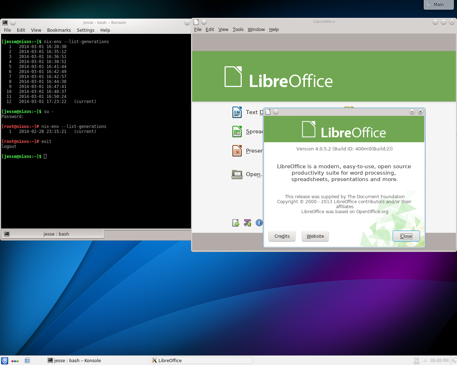Click the down-arrow button in LibreOffice title bar

tap(435, 22)
